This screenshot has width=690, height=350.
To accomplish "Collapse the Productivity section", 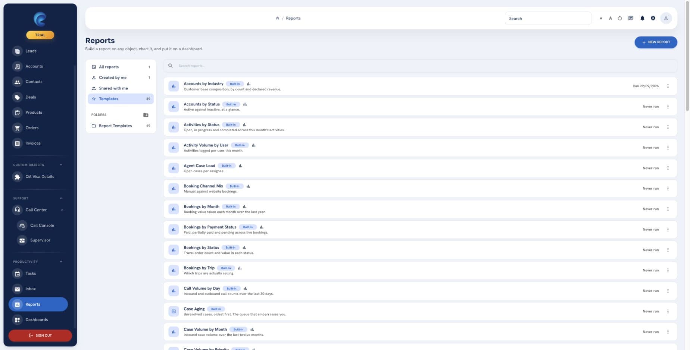I will coord(61,262).
